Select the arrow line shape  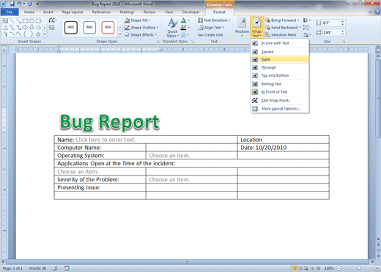click(18, 21)
